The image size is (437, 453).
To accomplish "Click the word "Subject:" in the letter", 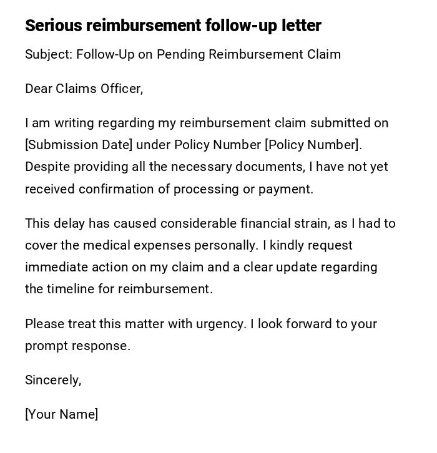I will 49,54.
